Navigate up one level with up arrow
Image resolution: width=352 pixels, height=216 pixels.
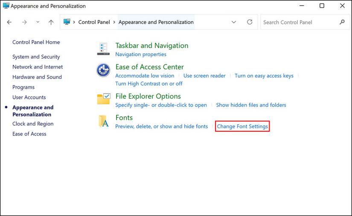51,22
